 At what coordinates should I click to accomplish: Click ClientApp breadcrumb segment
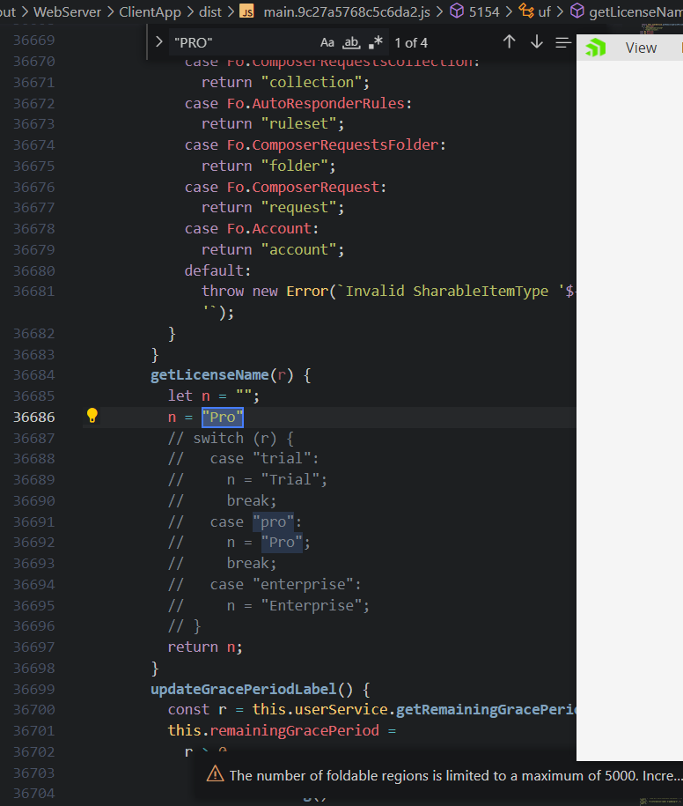(150, 11)
